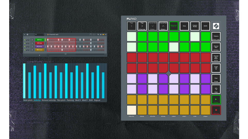This screenshot has width=248, height=139.
Task: Click the Patterns pad on FLPAD
Action: pos(216,37)
